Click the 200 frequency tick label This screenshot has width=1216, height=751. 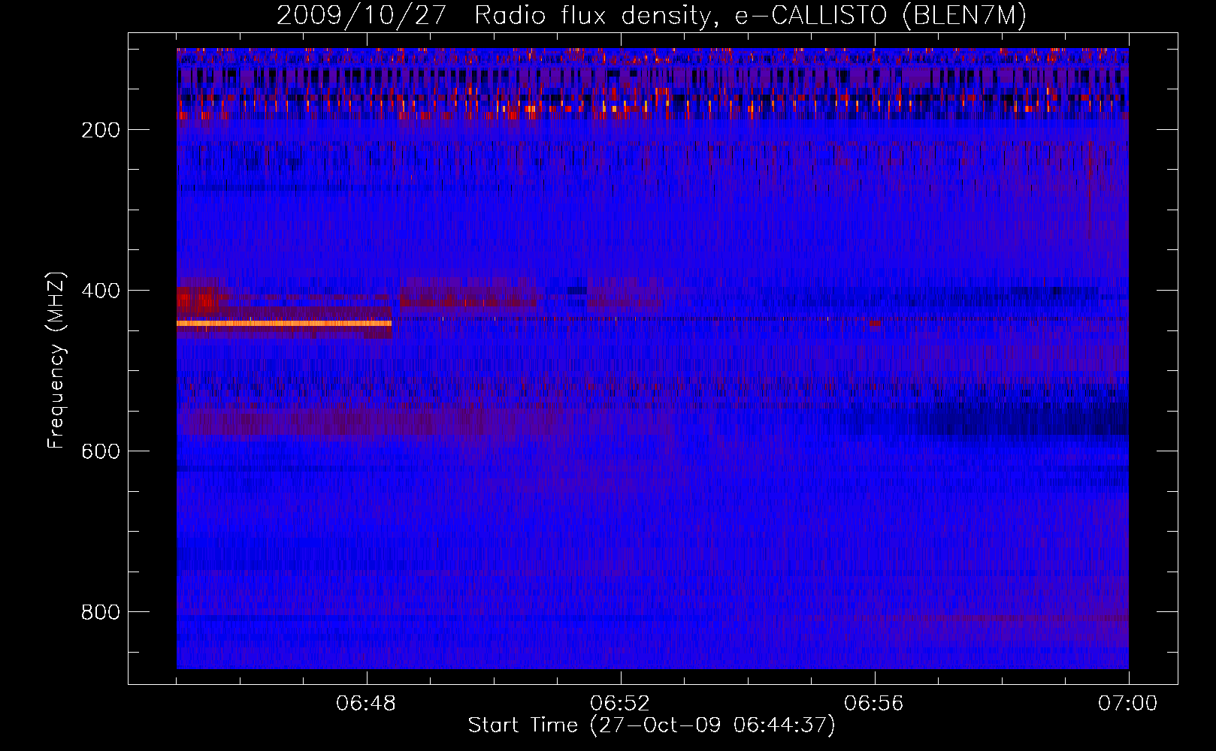click(x=101, y=130)
